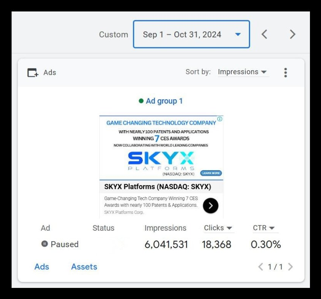Go to previous date range arrow

[x=264, y=34]
